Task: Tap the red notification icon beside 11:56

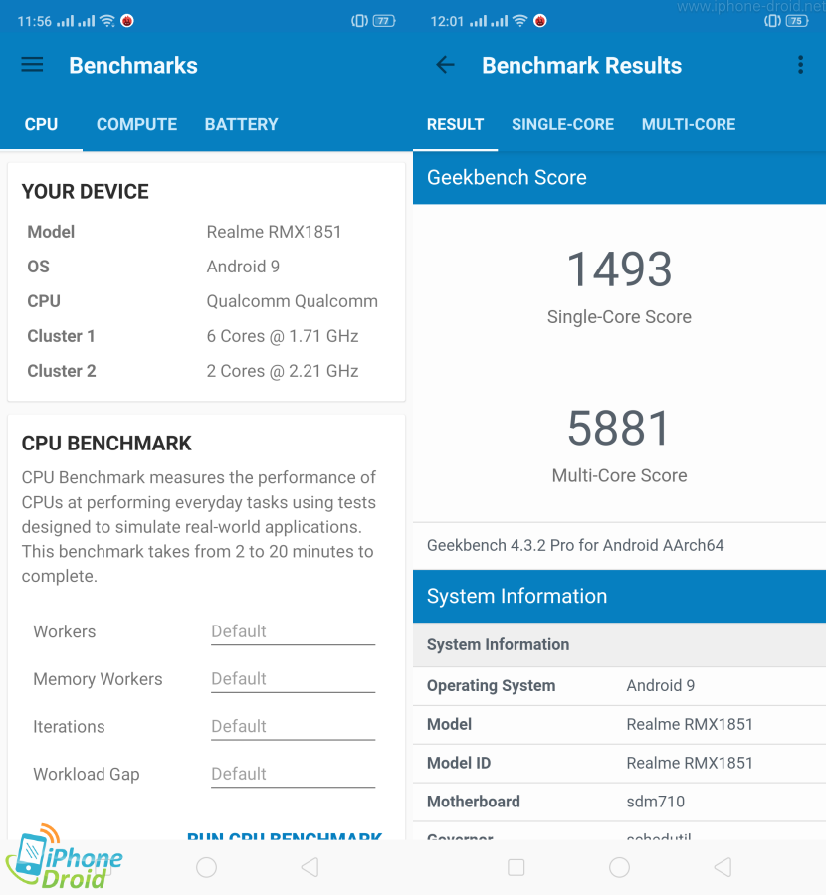Action: coord(126,21)
